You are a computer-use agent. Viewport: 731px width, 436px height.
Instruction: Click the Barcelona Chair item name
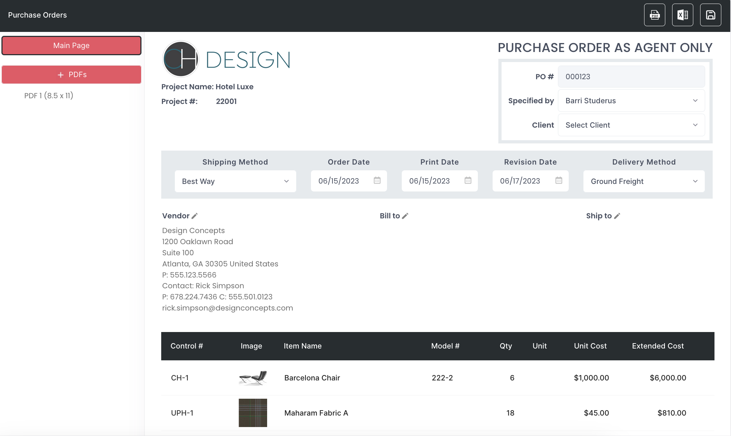(x=312, y=378)
